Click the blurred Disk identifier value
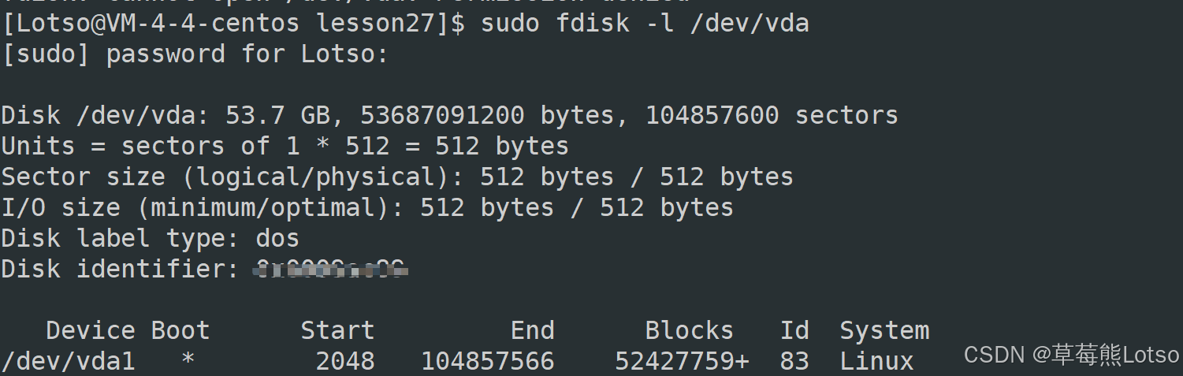 330,270
